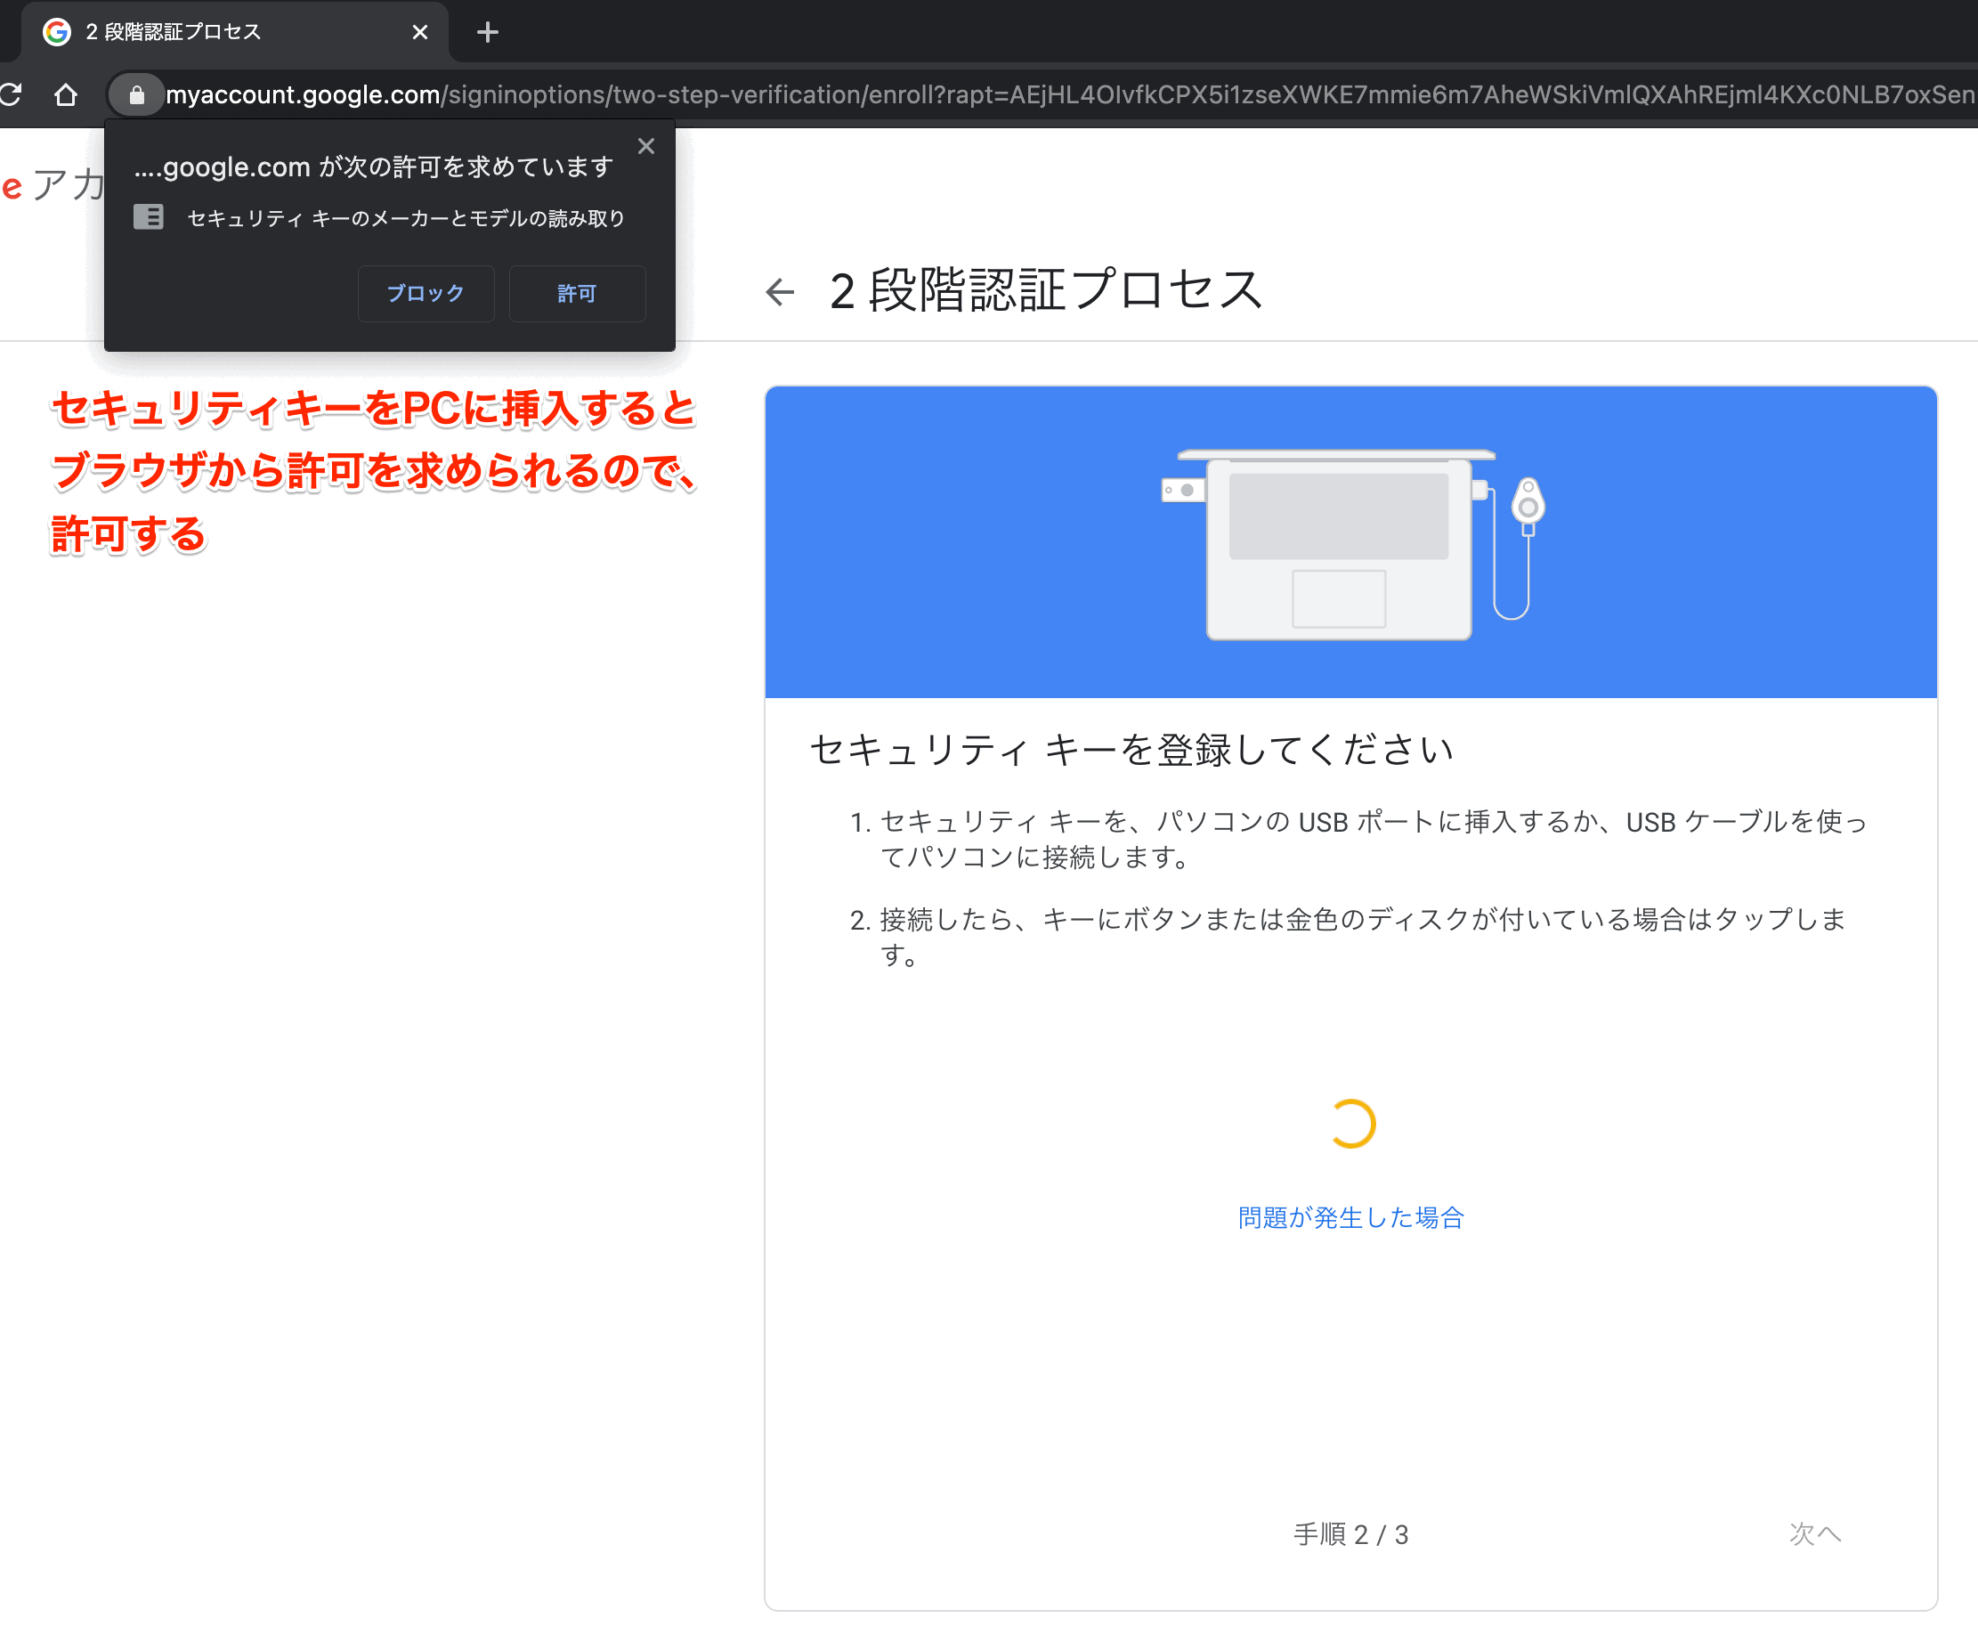1978x1642 pixels.
Task: Click the browser reload icon
Action: [x=11, y=94]
